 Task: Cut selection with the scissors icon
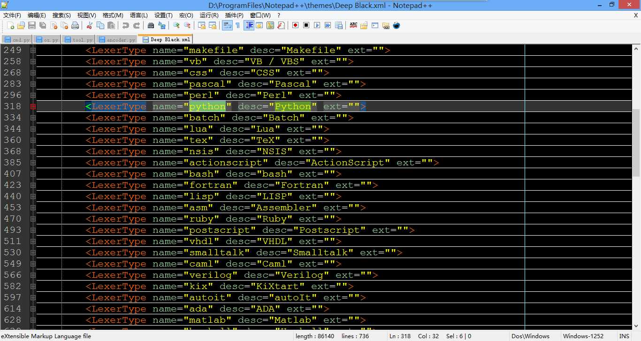[89, 25]
